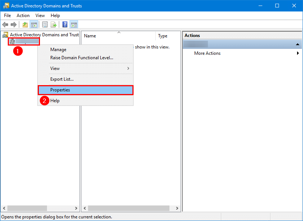Click the app icon in title bar
Image resolution: width=303 pixels, height=221 pixels.
point(6,6)
